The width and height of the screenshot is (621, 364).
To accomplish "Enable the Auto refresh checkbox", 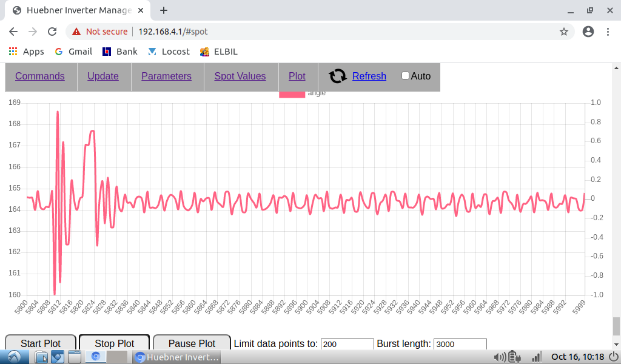I will click(x=406, y=76).
